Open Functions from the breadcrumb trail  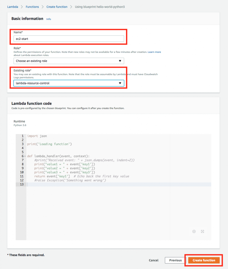click(x=32, y=7)
